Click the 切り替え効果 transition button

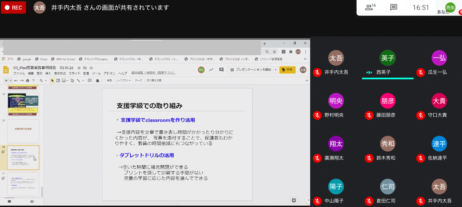154,81
